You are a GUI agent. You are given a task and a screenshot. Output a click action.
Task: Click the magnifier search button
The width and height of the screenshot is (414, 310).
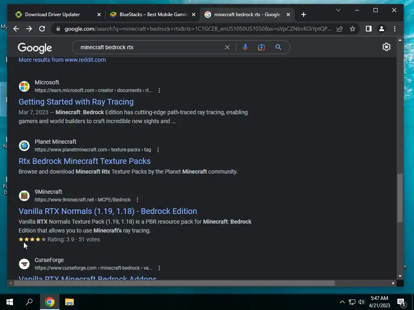click(x=278, y=47)
